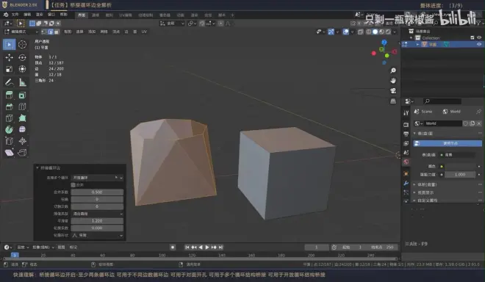Switch to the UV Editing workspace tab
The width and height of the screenshot is (485, 282).
click(x=126, y=15)
